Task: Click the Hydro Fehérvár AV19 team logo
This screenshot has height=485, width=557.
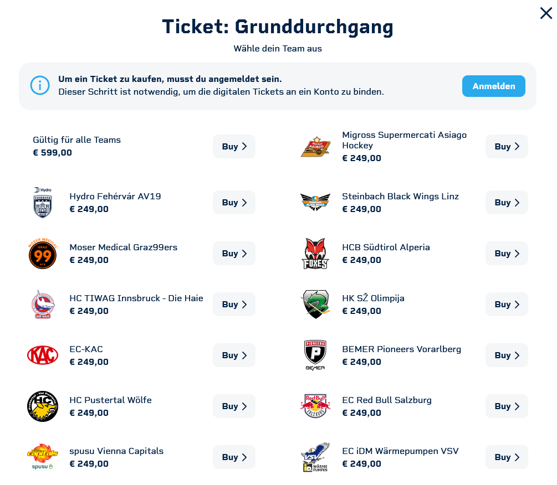Action: [43, 203]
